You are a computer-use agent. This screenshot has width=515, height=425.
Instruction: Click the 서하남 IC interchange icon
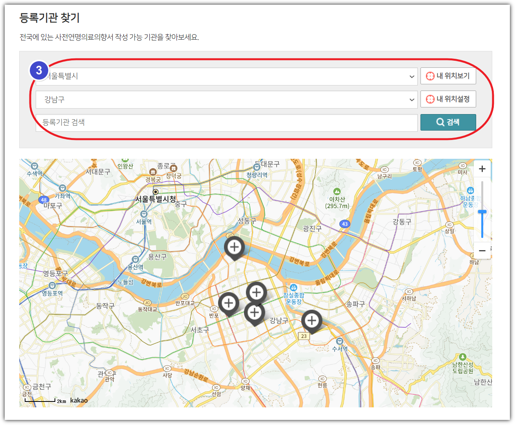click(409, 292)
